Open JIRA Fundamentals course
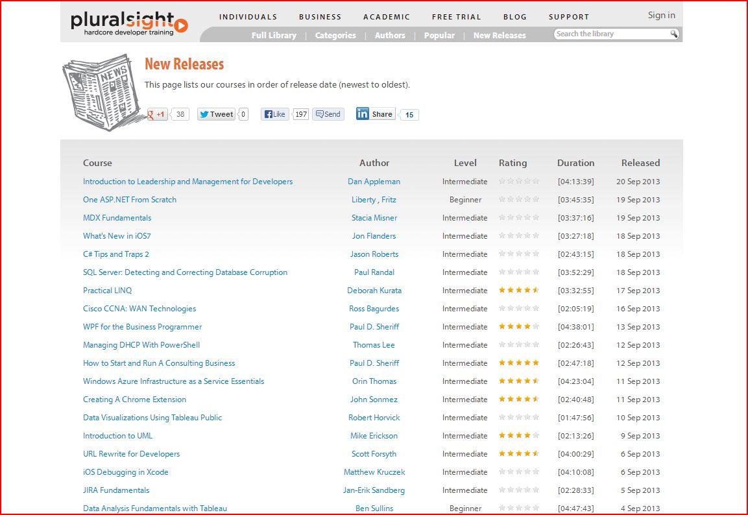Image resolution: width=748 pixels, height=515 pixels. pos(116,490)
